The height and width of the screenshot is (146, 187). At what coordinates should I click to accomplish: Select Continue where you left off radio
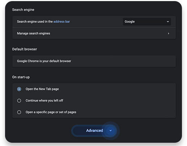click(19, 100)
